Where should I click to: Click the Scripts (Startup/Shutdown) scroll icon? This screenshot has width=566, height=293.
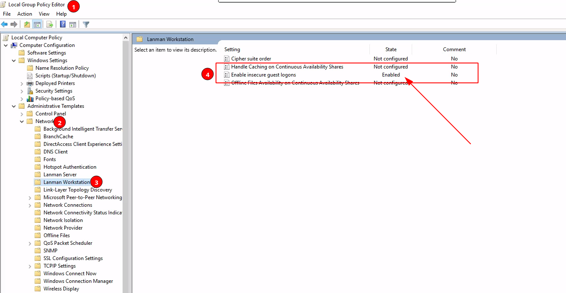pos(30,76)
